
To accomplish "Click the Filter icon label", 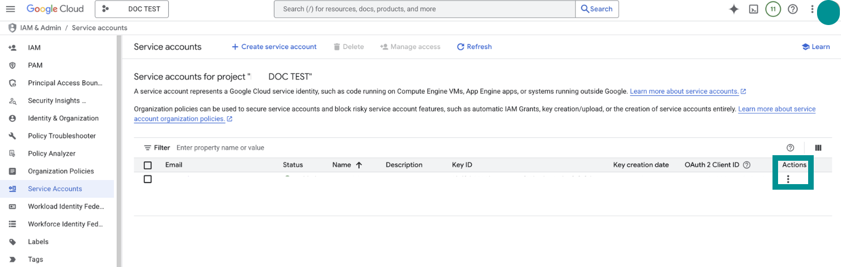I will [157, 148].
